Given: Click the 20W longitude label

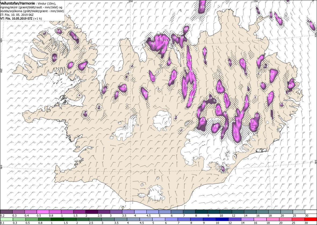Looking at the screenshot, I should tap(131, 1).
